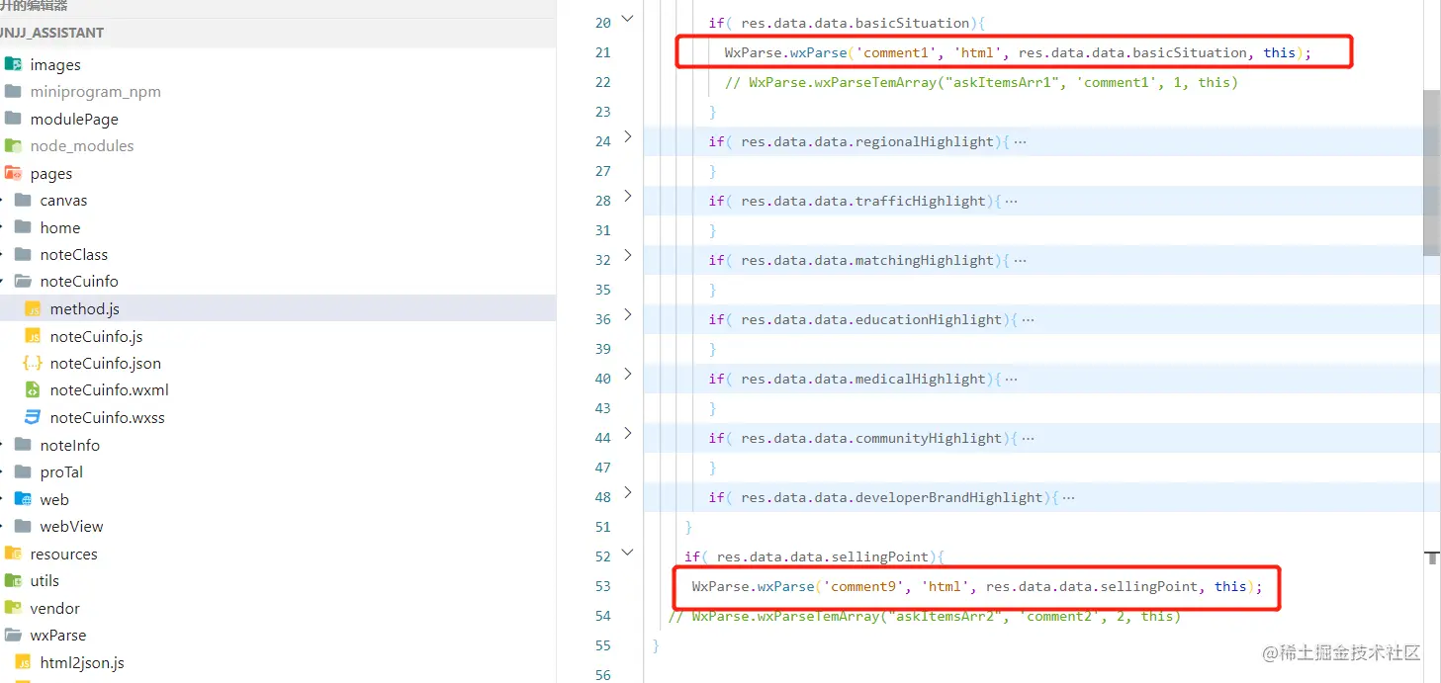Image resolution: width=1441 pixels, height=683 pixels.
Task: Open noteCuinfo.json file
Action: 106,364
